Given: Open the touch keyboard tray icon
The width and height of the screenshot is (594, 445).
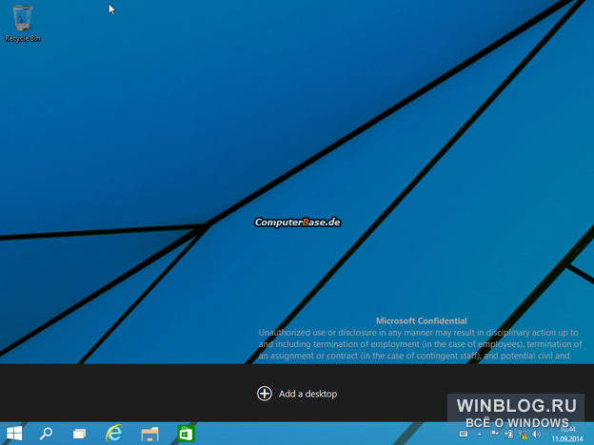Looking at the screenshot, I should (464, 434).
